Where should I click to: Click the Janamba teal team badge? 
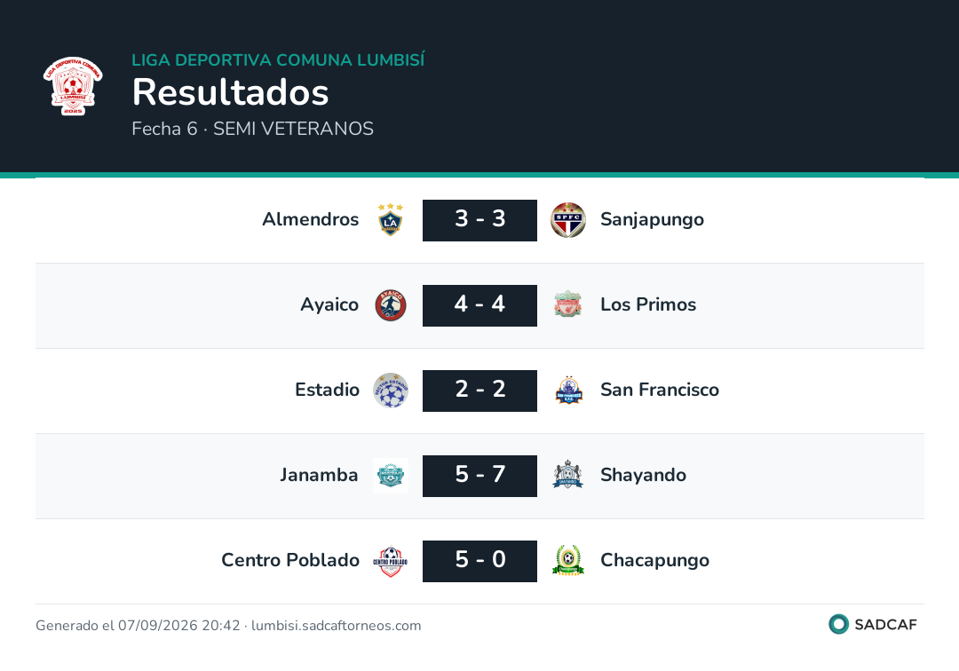click(x=390, y=476)
